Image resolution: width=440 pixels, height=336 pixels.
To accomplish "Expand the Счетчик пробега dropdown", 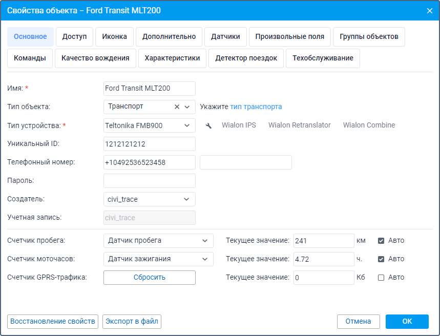I will 205,241.
